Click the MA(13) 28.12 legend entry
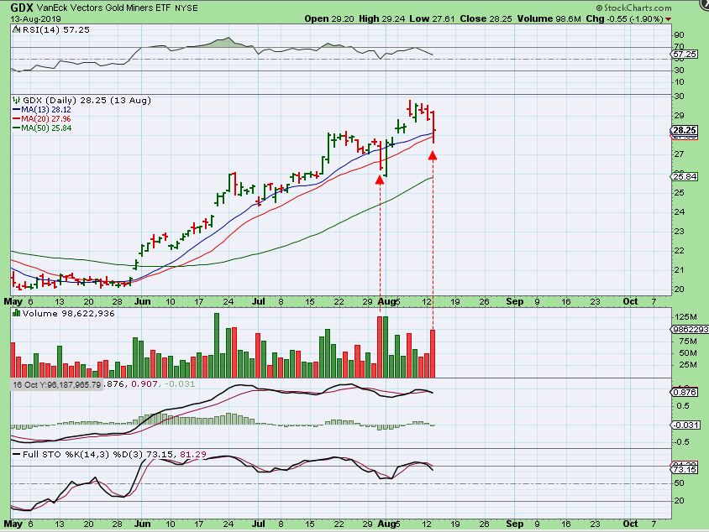Screen dimensions: 709x532 46,110
